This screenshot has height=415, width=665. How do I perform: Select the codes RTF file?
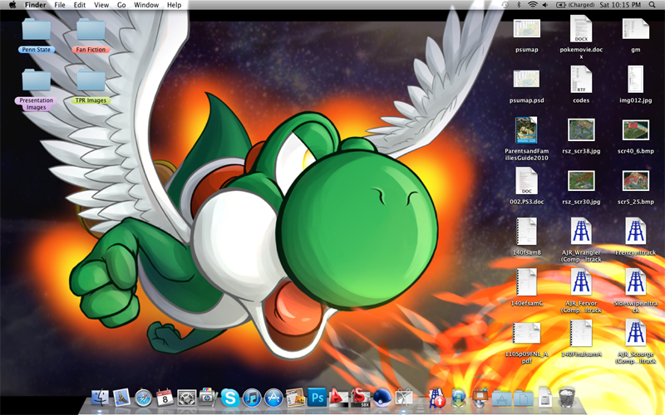click(581, 85)
